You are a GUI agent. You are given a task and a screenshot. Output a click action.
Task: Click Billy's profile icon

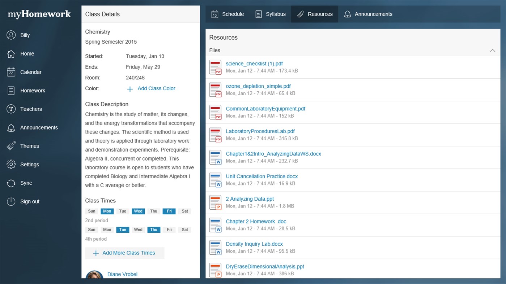10,35
